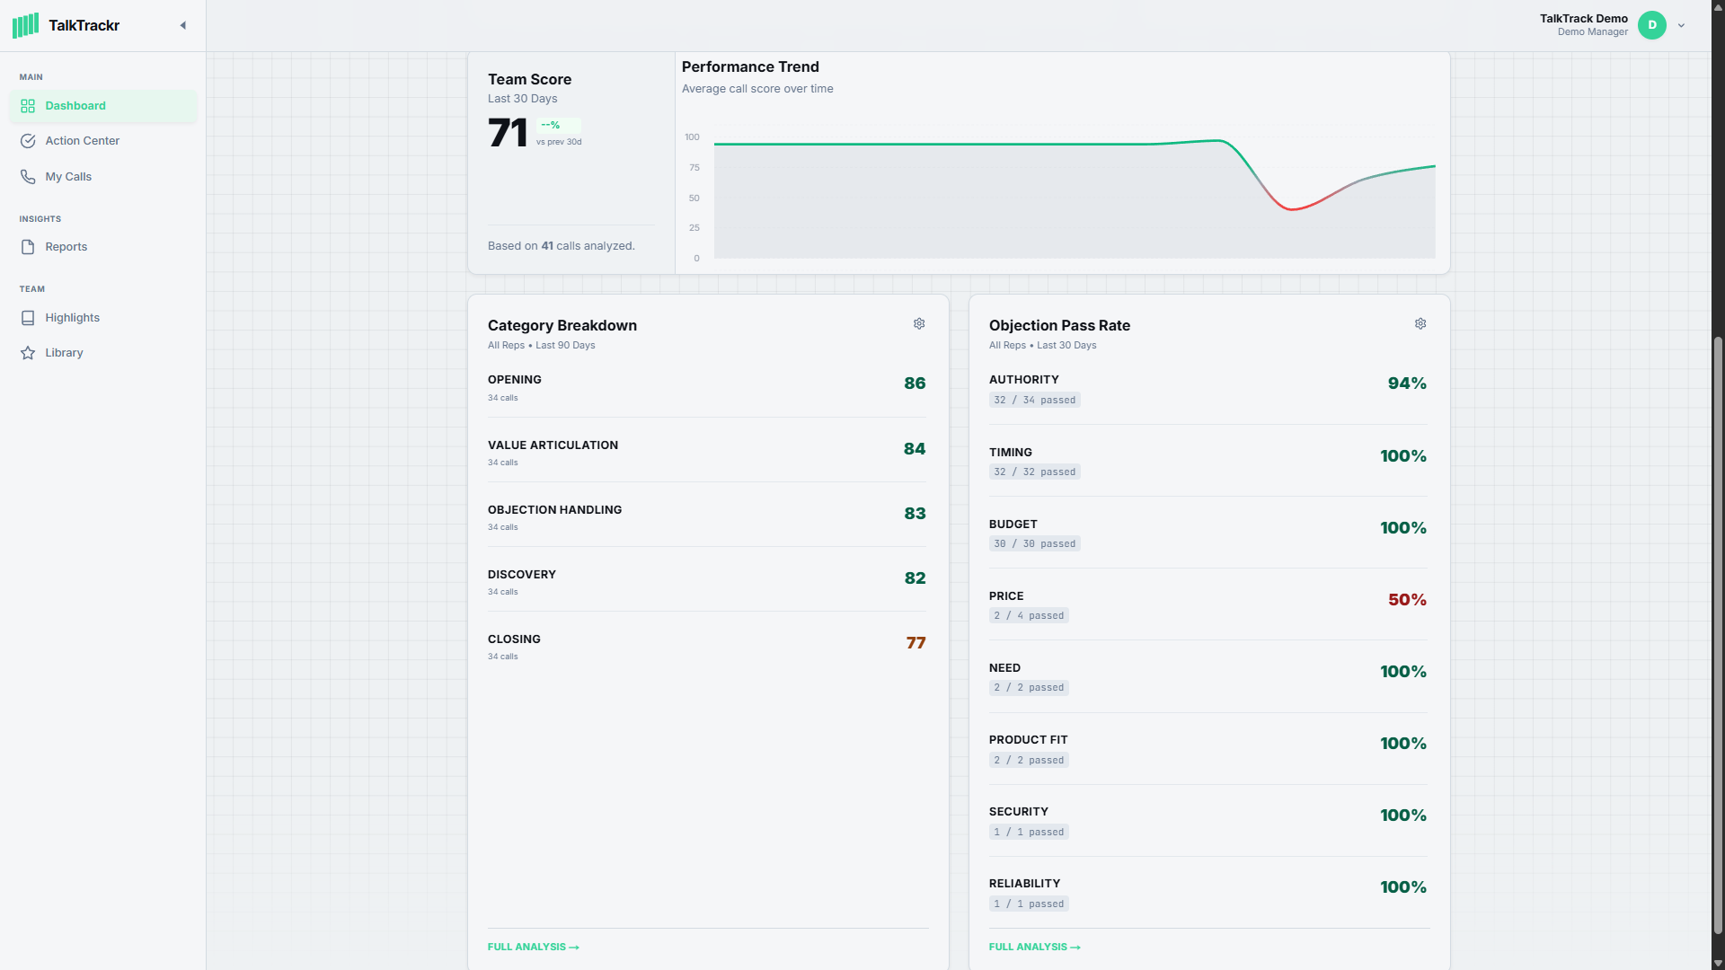Image resolution: width=1725 pixels, height=970 pixels.
Task: Click the Highlights book icon
Action: click(x=28, y=318)
